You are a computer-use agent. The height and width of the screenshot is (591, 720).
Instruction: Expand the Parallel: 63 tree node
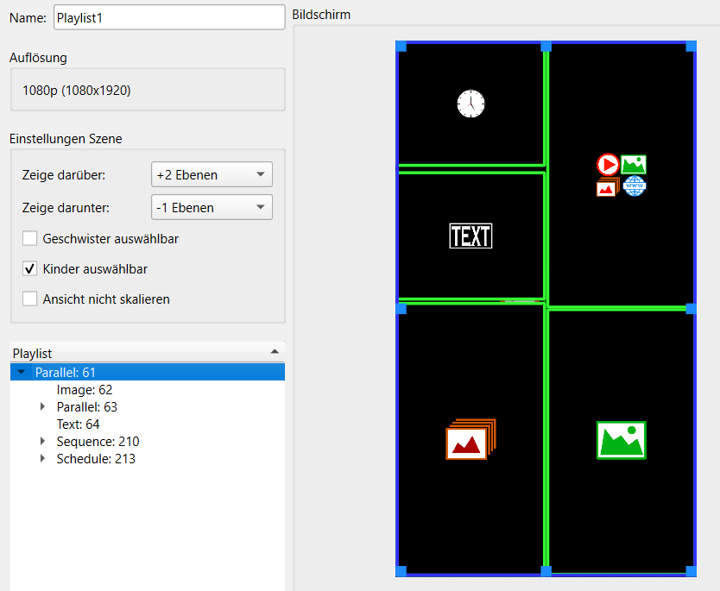click(43, 407)
